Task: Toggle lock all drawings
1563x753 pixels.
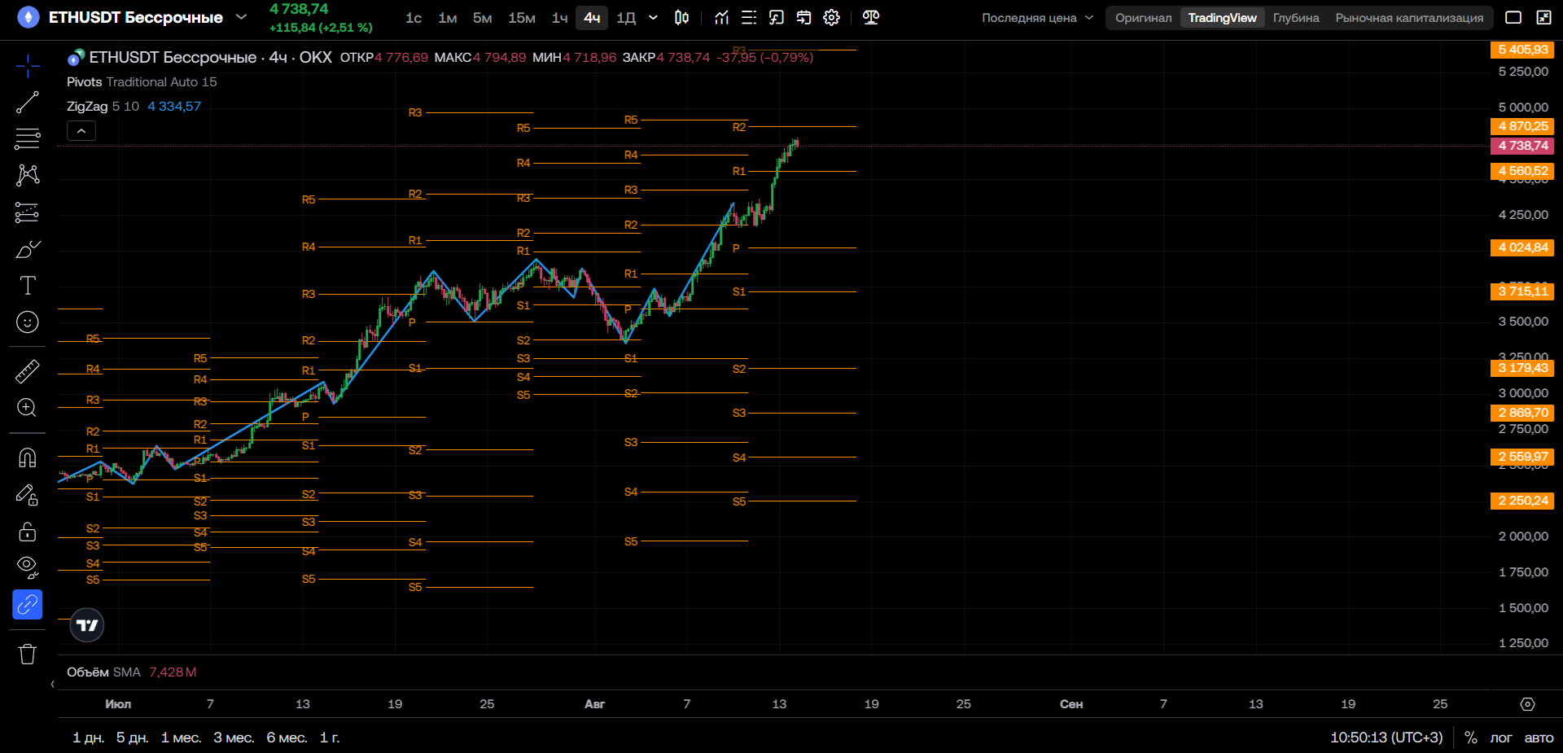Action: pos(28,532)
